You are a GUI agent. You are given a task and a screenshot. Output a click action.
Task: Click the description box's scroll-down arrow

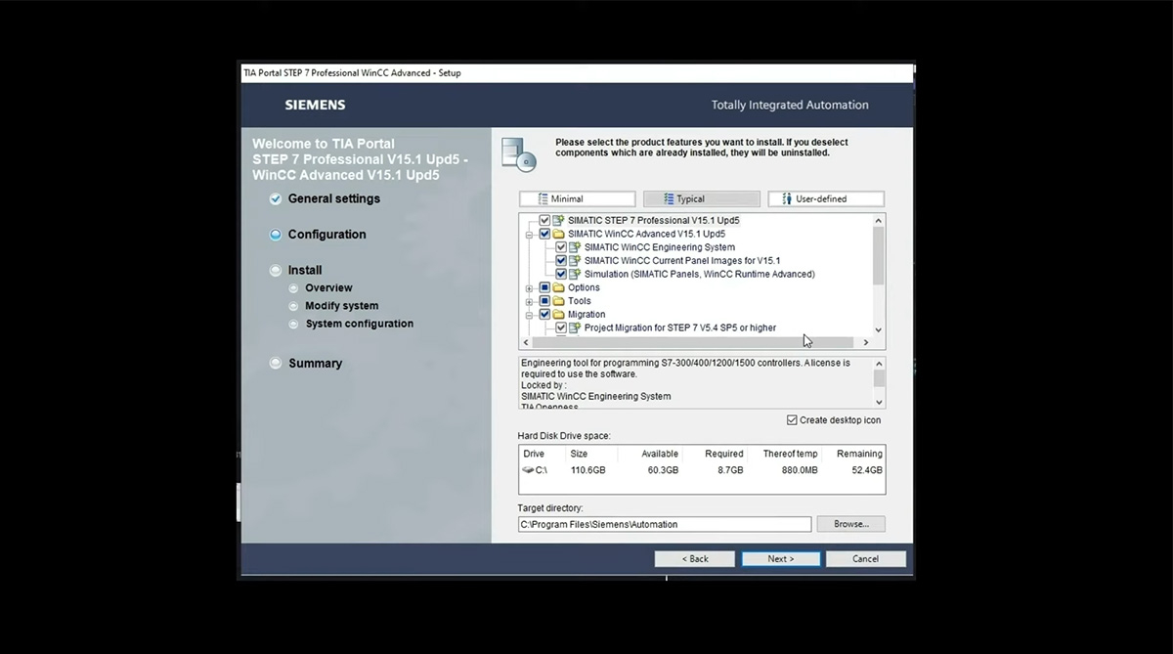click(879, 402)
